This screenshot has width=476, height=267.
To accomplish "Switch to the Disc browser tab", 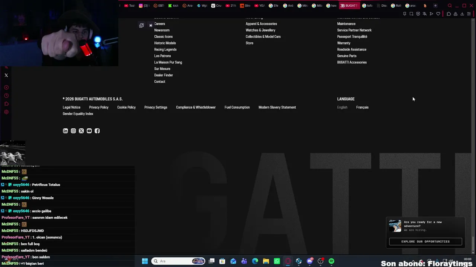I will click(382, 6).
